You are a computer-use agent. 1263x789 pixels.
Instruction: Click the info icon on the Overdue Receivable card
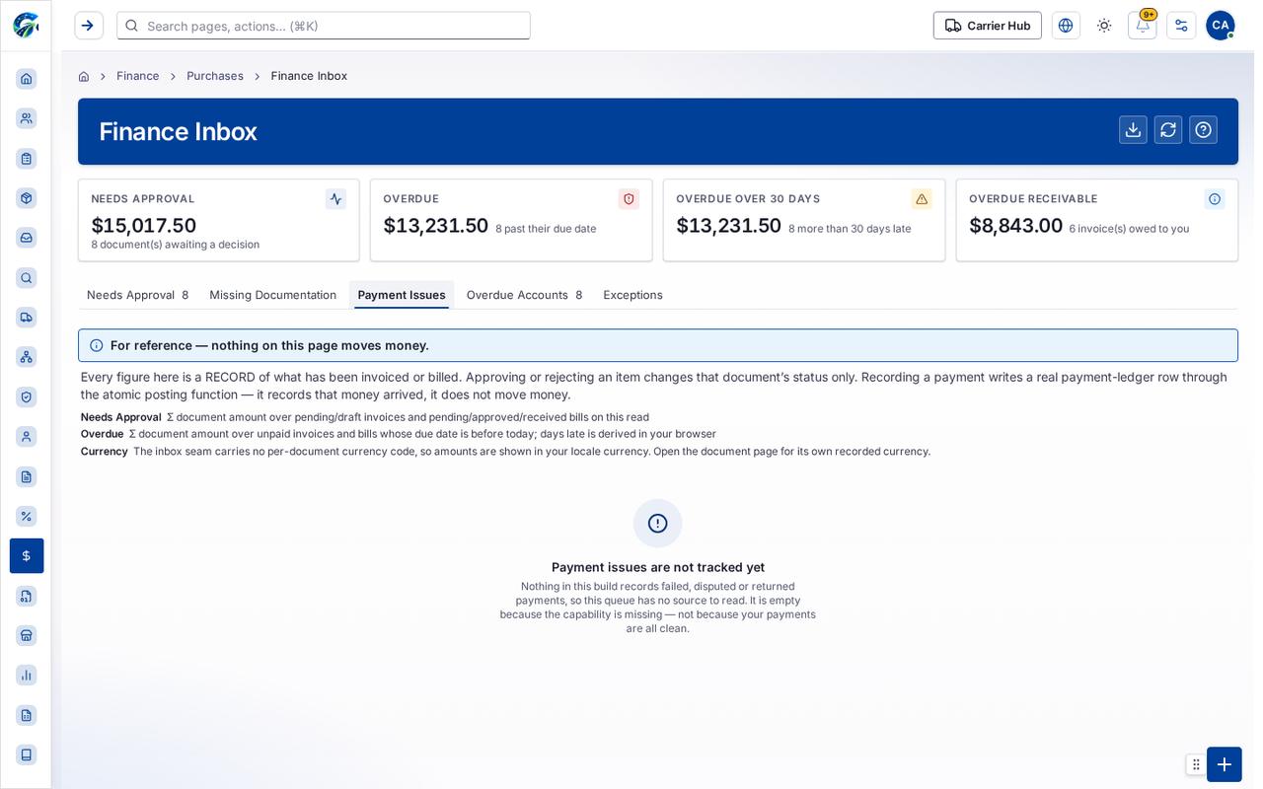click(x=1215, y=199)
